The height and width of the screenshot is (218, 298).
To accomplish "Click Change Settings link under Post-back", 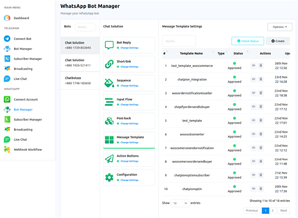I will point(130,123).
